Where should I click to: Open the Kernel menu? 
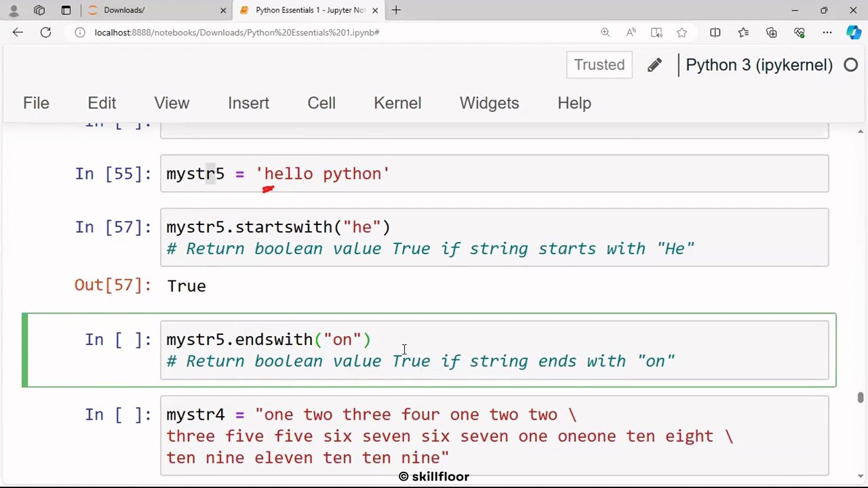pyautogui.click(x=397, y=103)
